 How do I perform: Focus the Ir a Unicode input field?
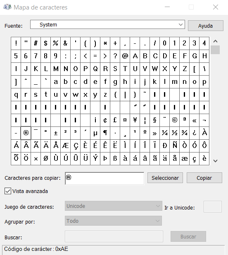(x=213, y=207)
